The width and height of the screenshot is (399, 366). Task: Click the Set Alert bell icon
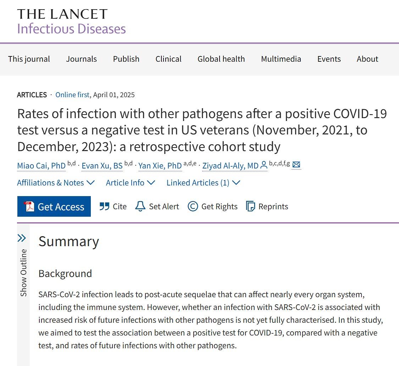pyautogui.click(x=140, y=206)
